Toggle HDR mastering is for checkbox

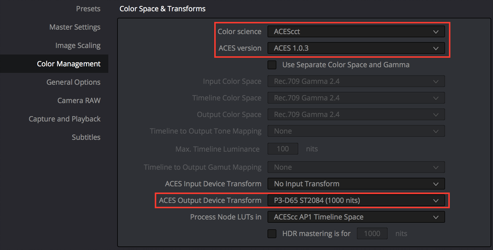pyautogui.click(x=272, y=233)
